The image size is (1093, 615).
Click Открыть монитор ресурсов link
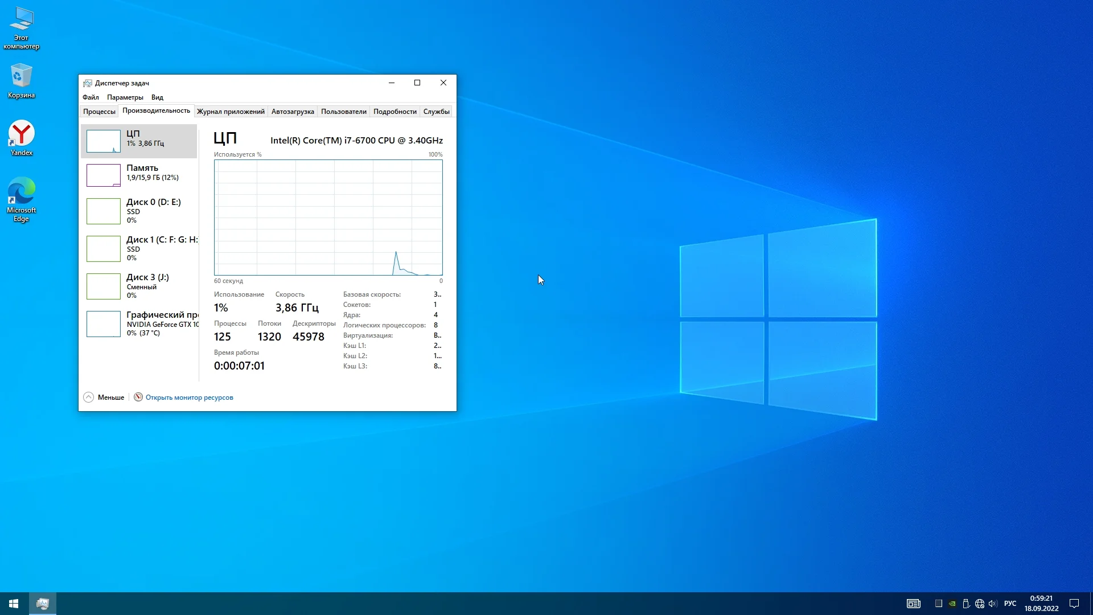[x=189, y=397]
